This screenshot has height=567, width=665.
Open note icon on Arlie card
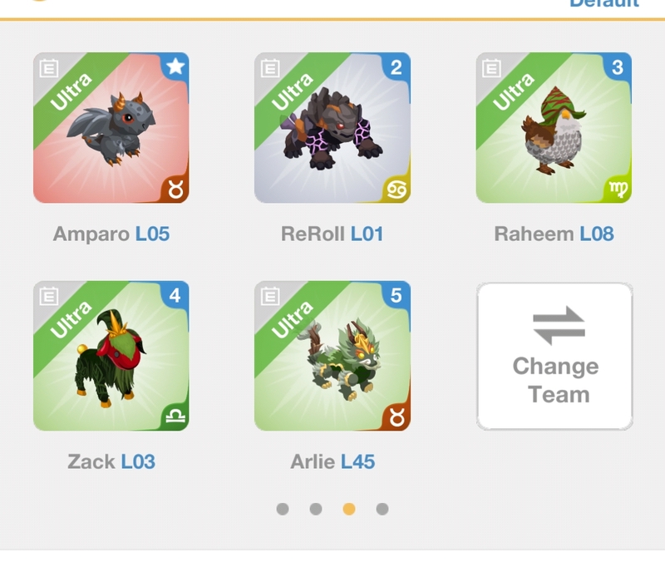[x=270, y=296]
